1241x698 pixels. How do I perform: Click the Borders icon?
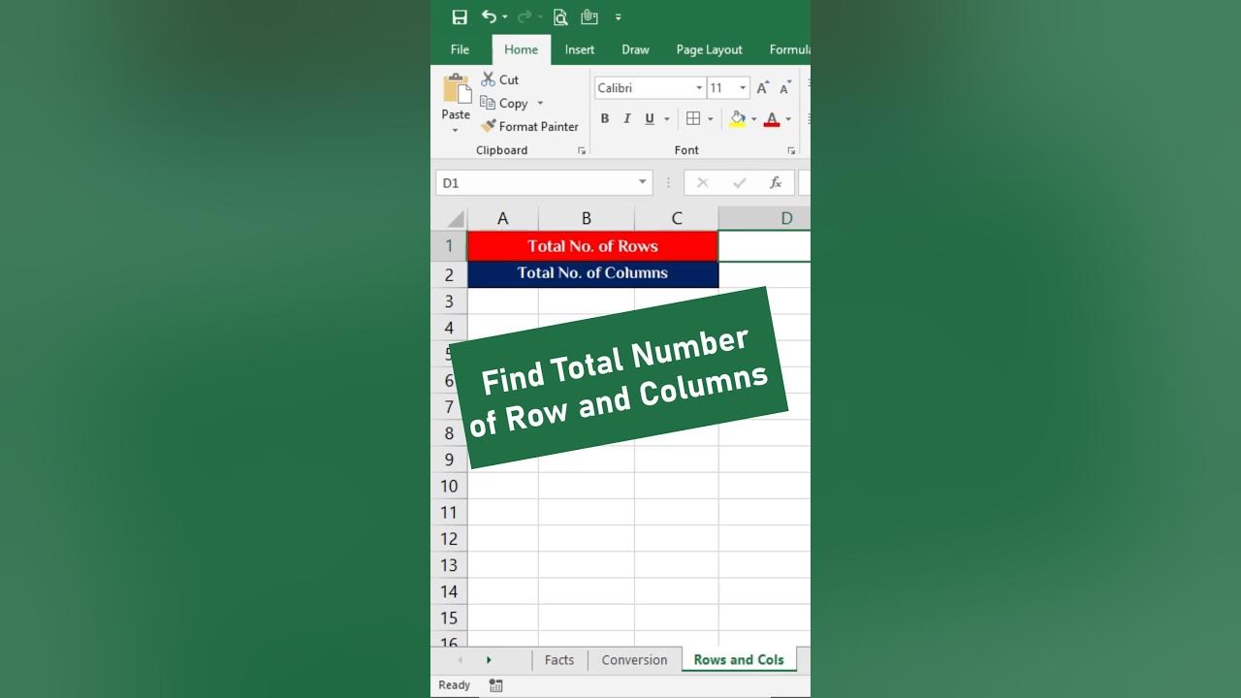(693, 119)
